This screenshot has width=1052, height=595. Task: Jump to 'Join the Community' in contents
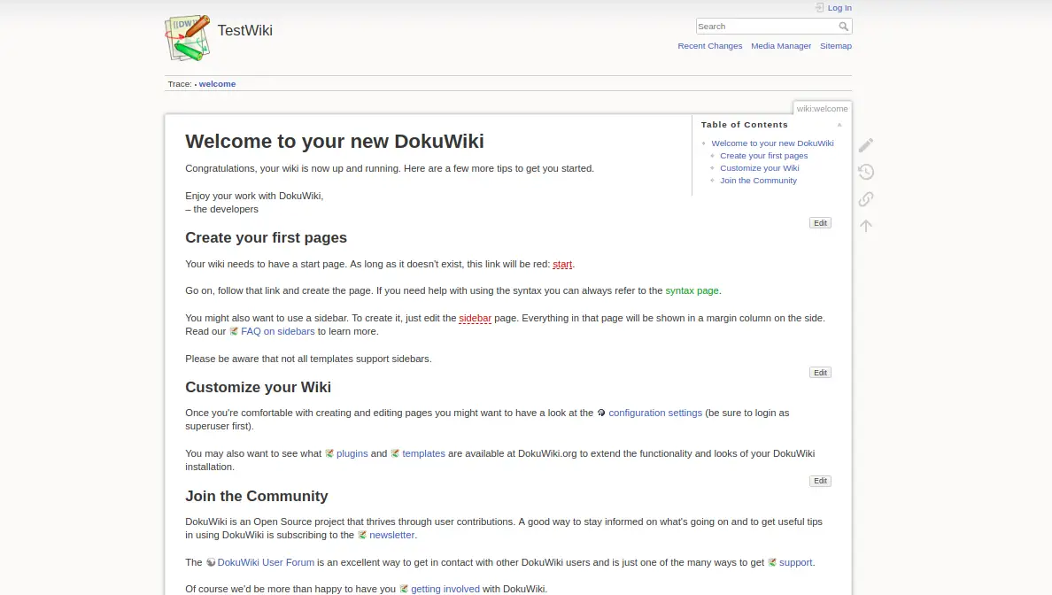[758, 181]
